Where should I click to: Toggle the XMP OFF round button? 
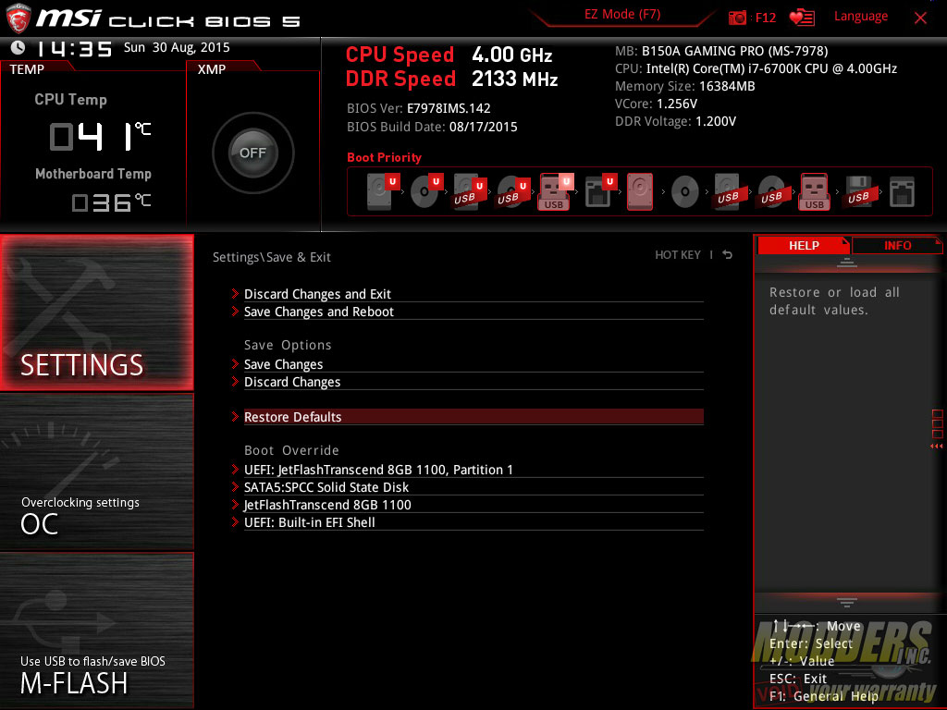point(253,153)
